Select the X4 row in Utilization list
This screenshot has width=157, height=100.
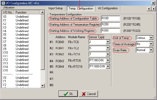(x=21, y=31)
